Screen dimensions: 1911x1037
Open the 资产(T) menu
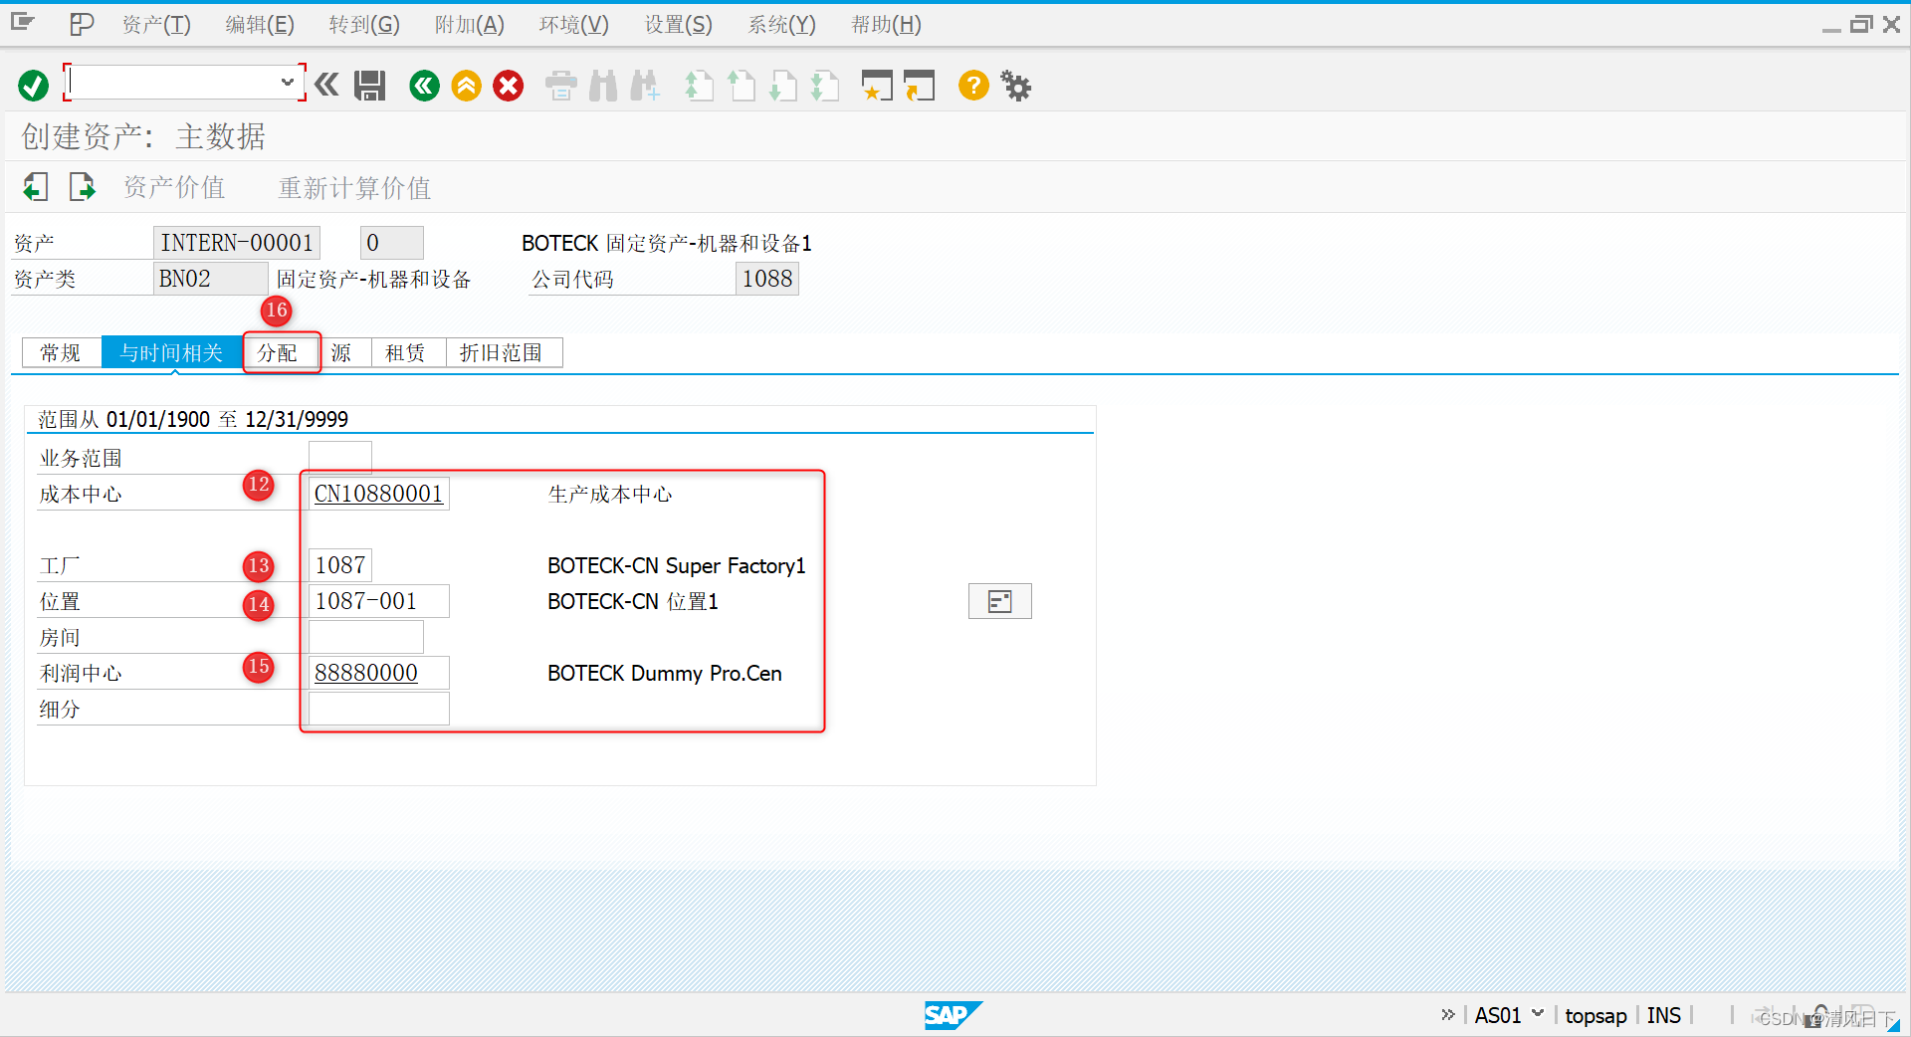coord(156,24)
